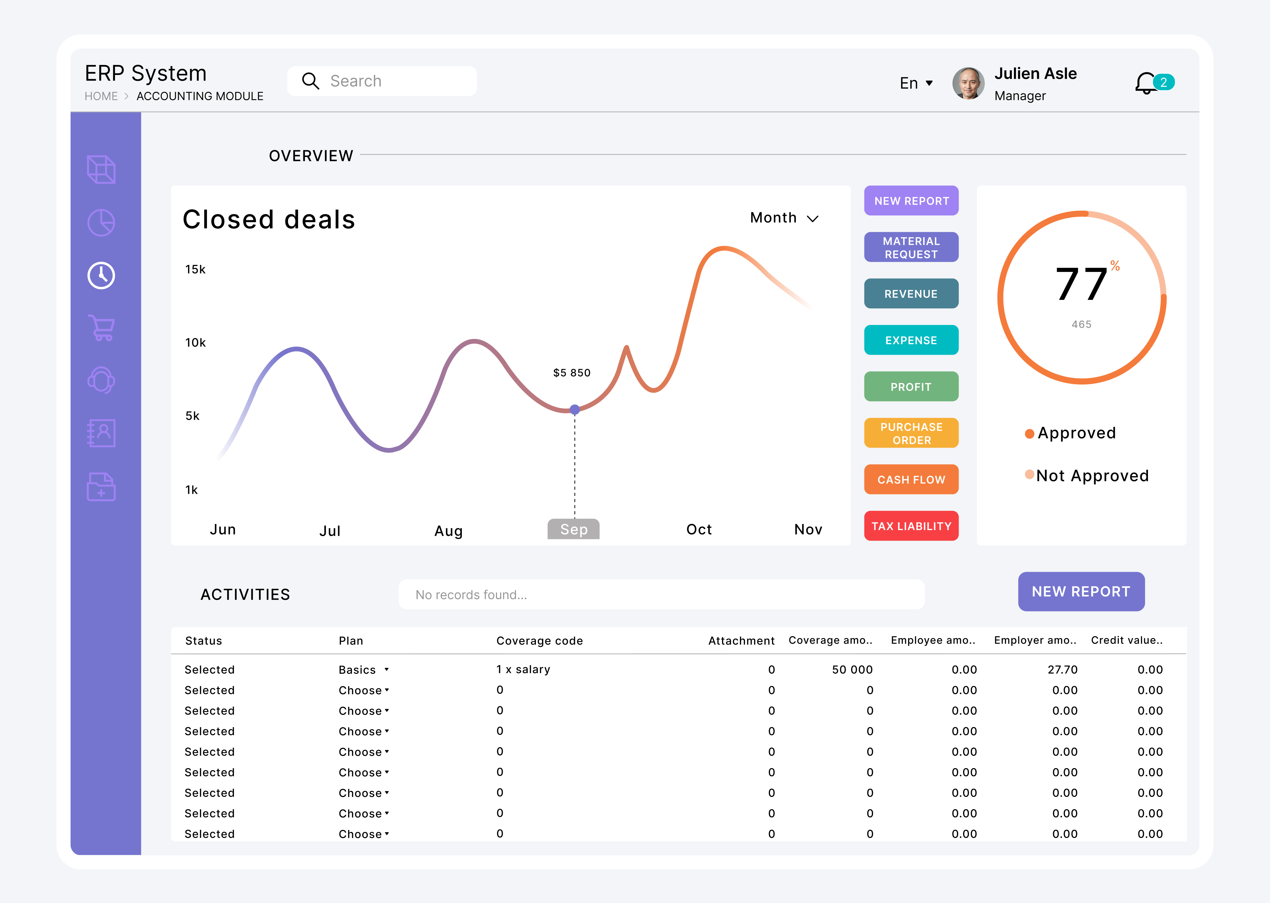The width and height of the screenshot is (1270, 903).
Task: Open the pie chart sidebar icon
Action: point(101,223)
